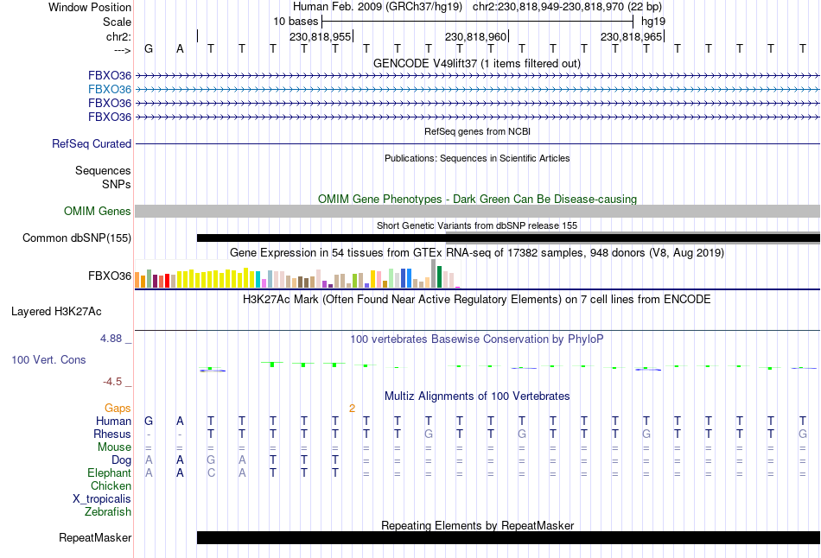Click the '--->' sequence direction arrow label
Image resolution: width=821 pixels, height=558 pixels.
pos(122,50)
